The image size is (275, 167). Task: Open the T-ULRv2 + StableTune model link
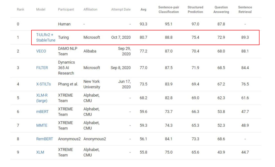(46, 37)
